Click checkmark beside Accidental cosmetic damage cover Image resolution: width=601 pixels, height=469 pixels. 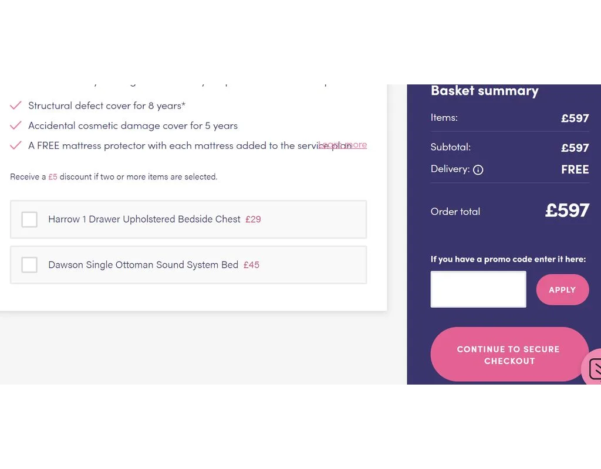[16, 125]
